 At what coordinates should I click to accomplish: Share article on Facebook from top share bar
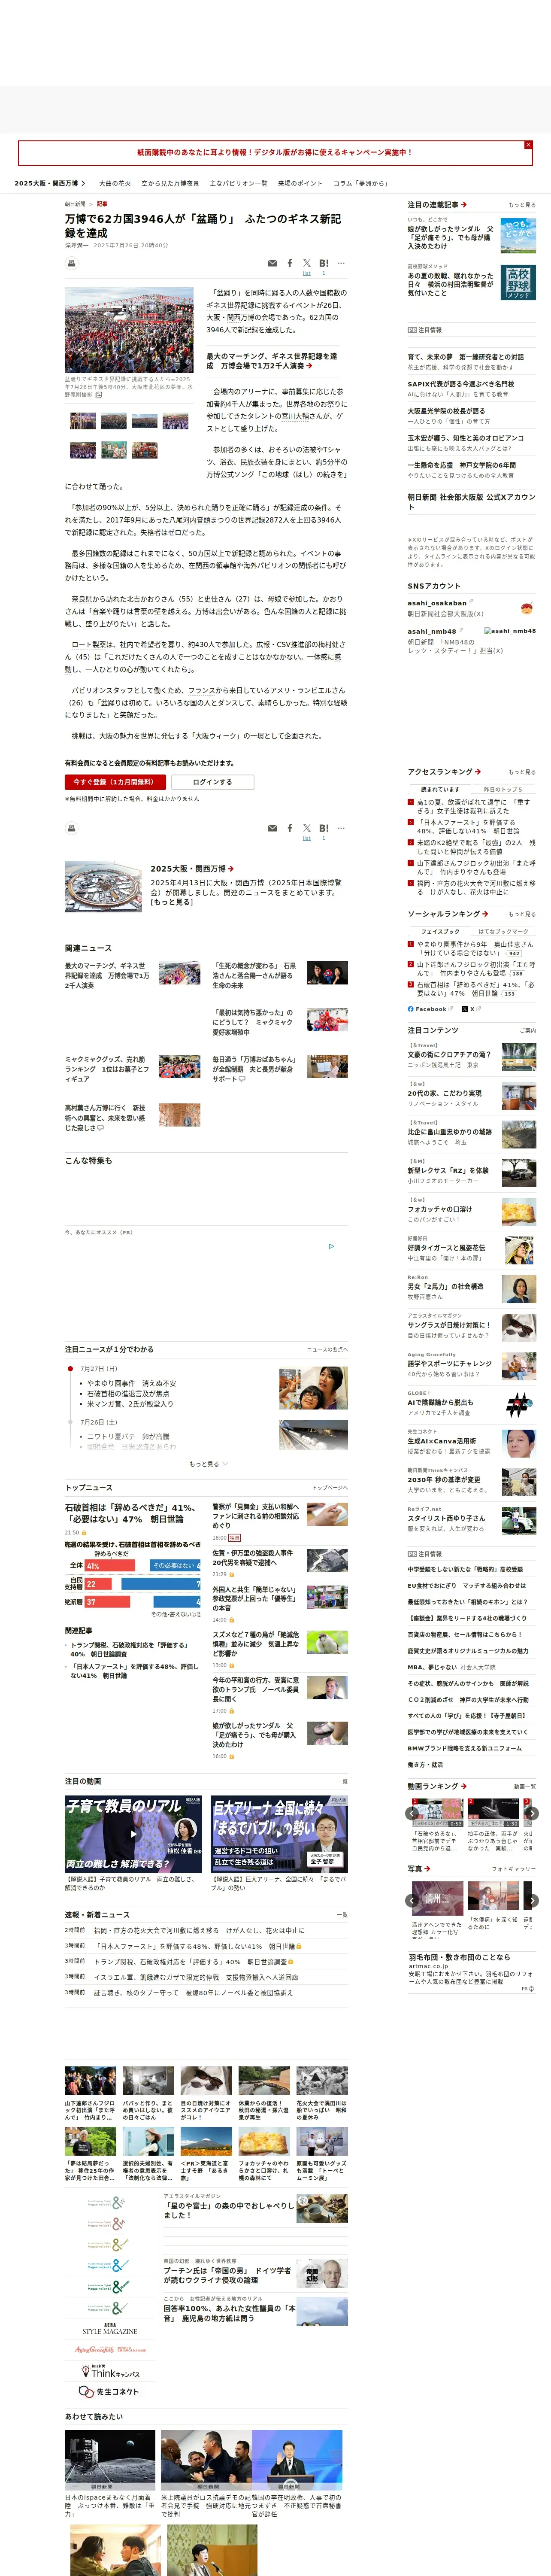pyautogui.click(x=290, y=264)
